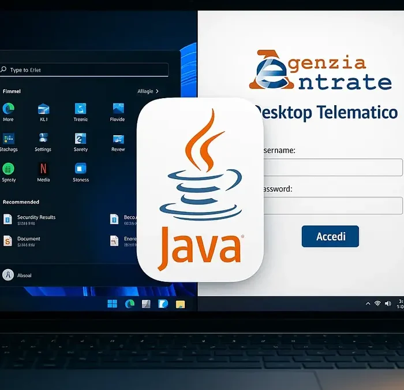Open the Netflix Media app icon
The height and width of the screenshot is (390, 404).
coord(43,169)
